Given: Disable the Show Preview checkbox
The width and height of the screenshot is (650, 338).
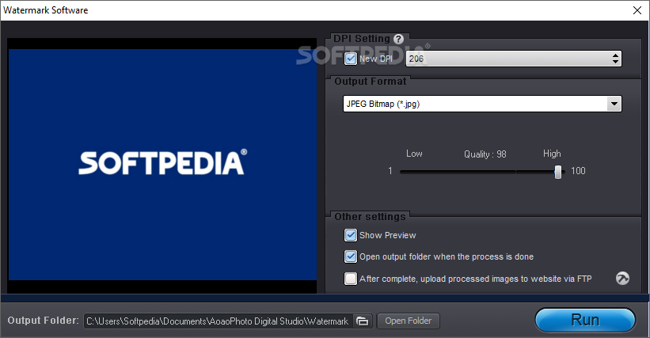Looking at the screenshot, I should (350, 235).
